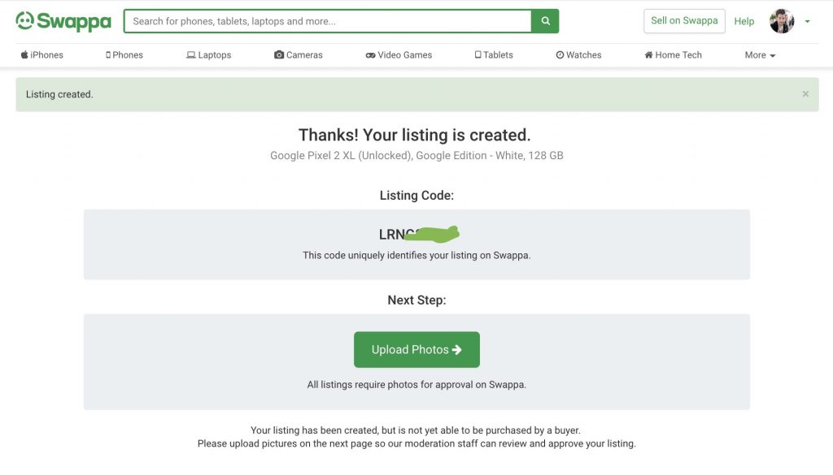Click the house icon beside Home Tech
Screen dimensions: 833x475
point(648,55)
